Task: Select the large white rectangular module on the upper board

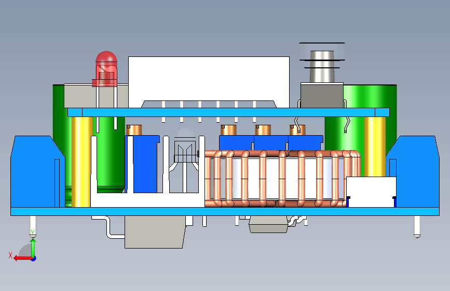Action: (x=209, y=82)
